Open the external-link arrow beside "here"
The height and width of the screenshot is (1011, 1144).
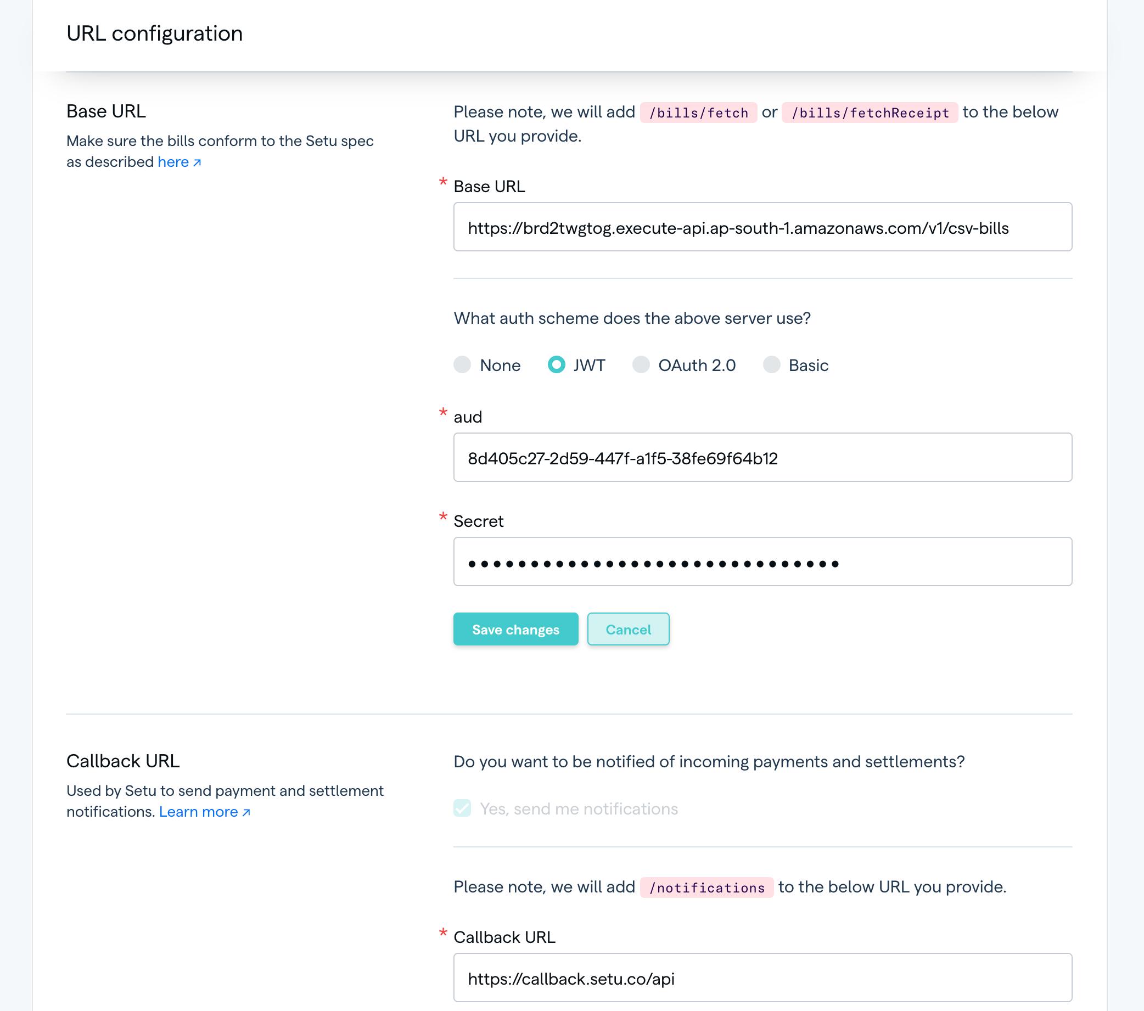click(x=197, y=162)
